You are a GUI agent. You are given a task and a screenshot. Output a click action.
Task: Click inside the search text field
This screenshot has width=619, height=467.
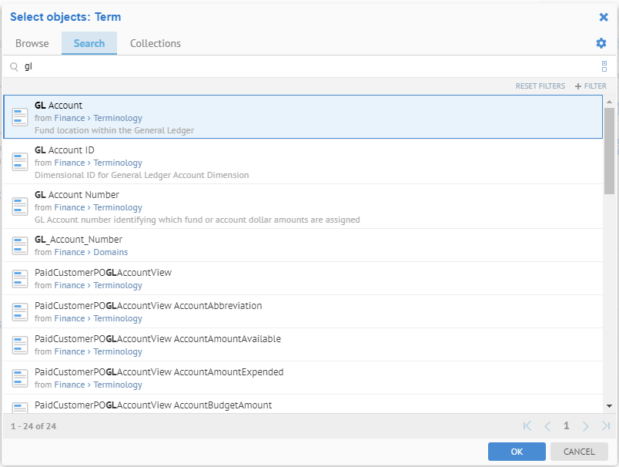coord(308,67)
